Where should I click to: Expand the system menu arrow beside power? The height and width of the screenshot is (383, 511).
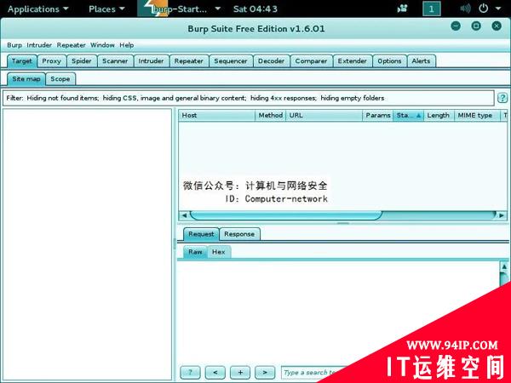(x=498, y=9)
